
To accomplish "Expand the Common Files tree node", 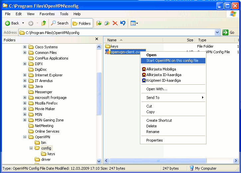I will click(25, 53).
